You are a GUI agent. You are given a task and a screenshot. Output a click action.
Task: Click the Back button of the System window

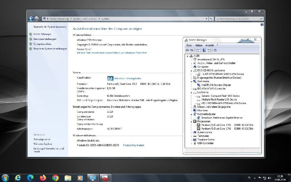(31, 19)
